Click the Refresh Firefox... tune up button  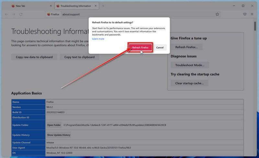pyautogui.click(x=186, y=47)
